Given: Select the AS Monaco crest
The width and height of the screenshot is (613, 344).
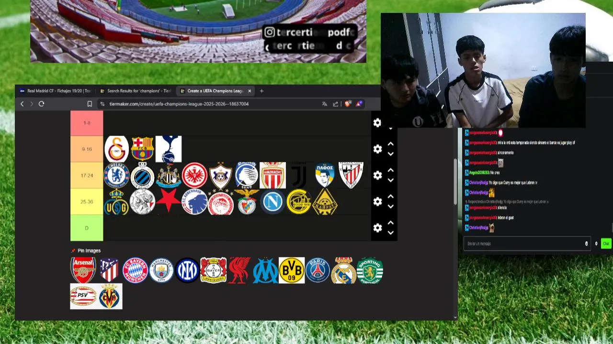Looking at the screenshot, I should [272, 175].
